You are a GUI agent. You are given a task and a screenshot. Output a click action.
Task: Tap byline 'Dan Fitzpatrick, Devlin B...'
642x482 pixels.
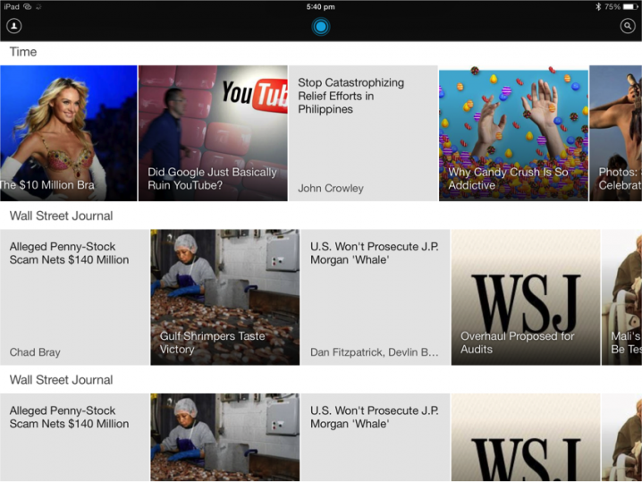pos(375,352)
